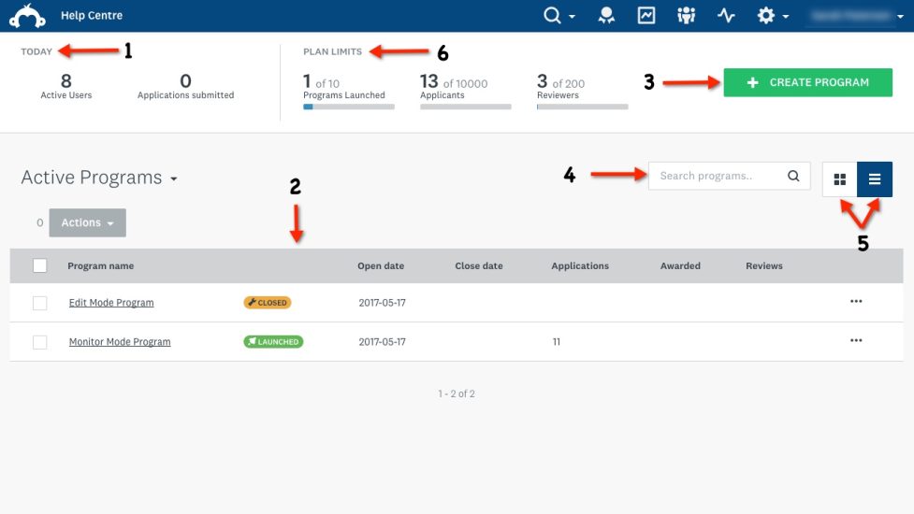Image resolution: width=914 pixels, height=514 pixels.
Task: Click the Create Program button
Action: pos(808,82)
